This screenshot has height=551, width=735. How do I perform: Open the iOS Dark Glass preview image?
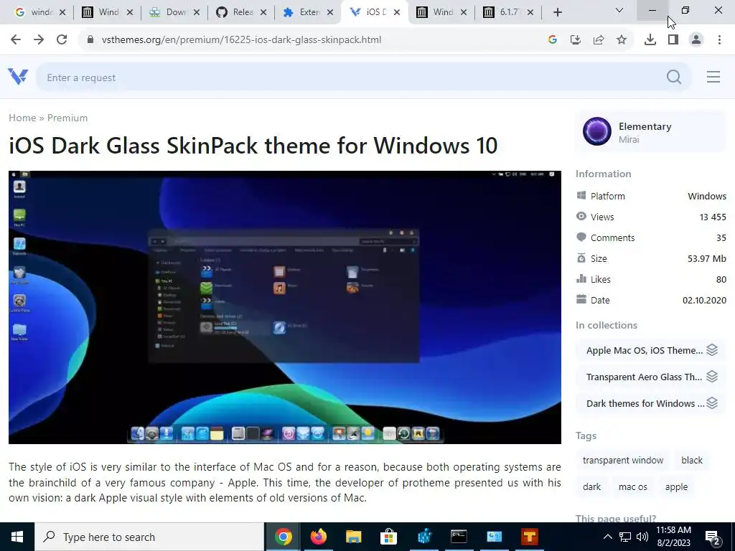point(284,307)
